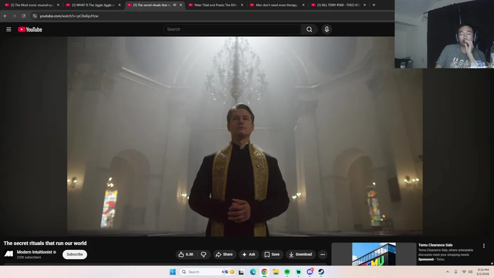Open Steam from the taskbar
The image size is (494, 278).
(x=321, y=272)
